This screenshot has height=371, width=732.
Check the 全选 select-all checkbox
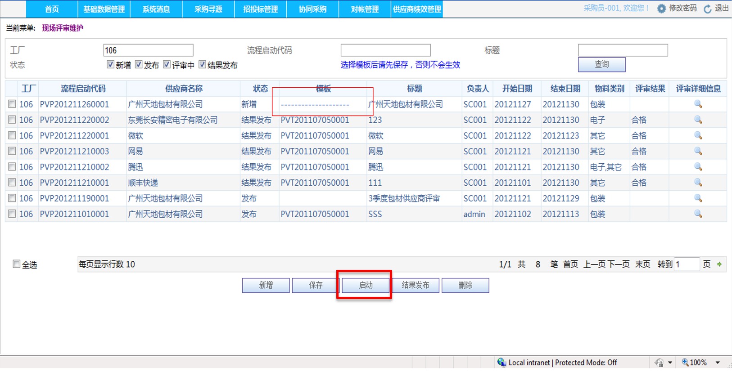tap(17, 264)
